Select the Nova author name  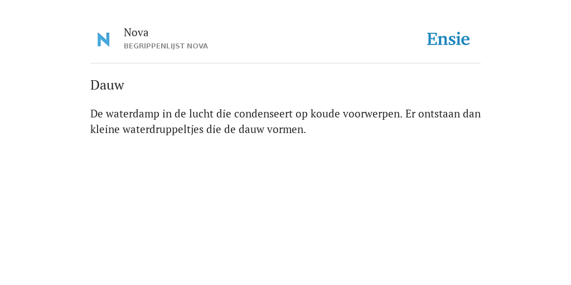click(136, 33)
